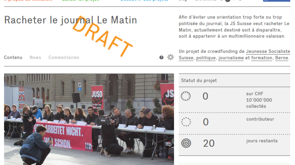
Task: Click the target icon for days remaining
Action: tap(186, 143)
